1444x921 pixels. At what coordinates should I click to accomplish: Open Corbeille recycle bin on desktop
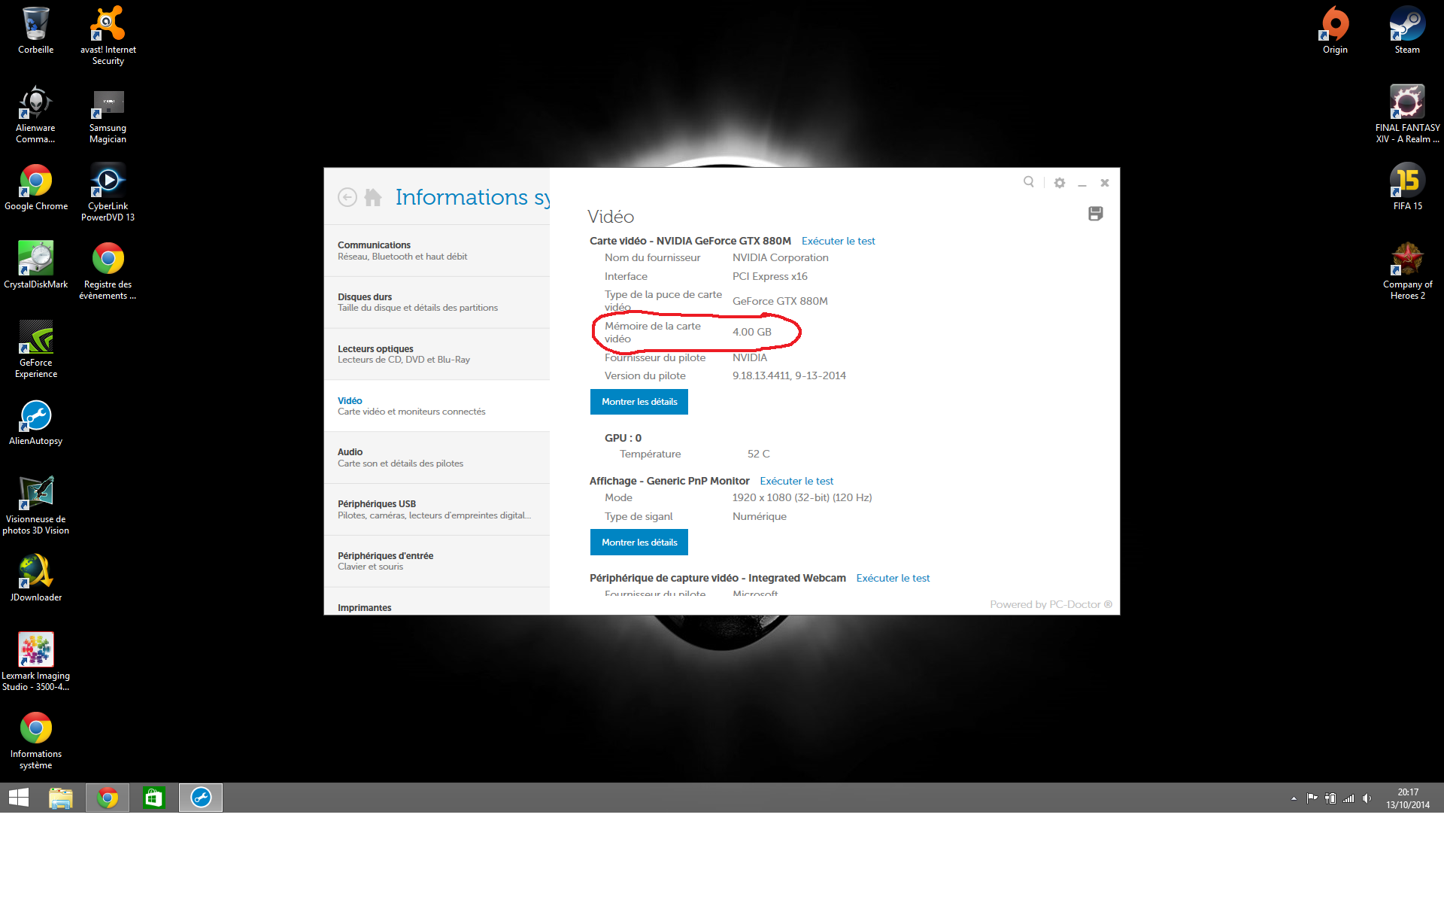click(36, 30)
